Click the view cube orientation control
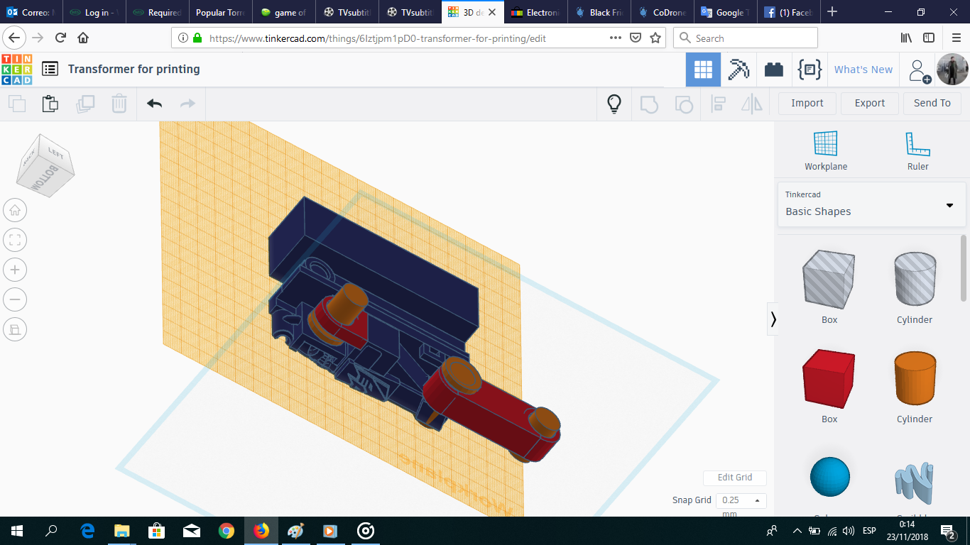 coord(45,165)
